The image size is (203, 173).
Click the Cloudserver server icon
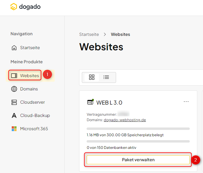point(14,102)
